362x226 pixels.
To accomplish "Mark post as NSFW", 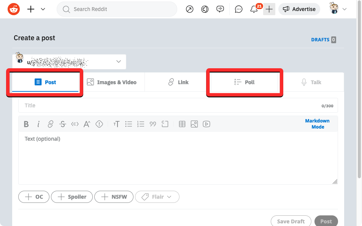I will click(114, 197).
